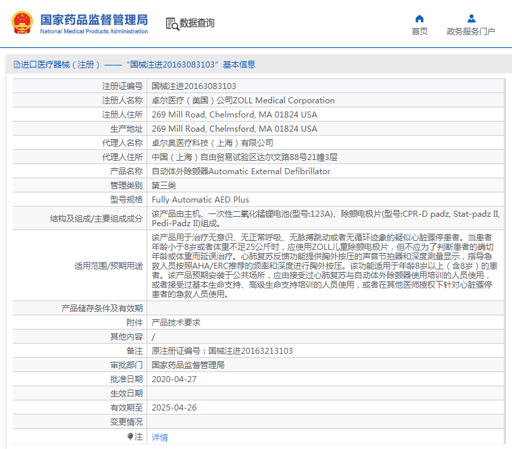Click the 政务服务门户 user icon

click(471, 19)
